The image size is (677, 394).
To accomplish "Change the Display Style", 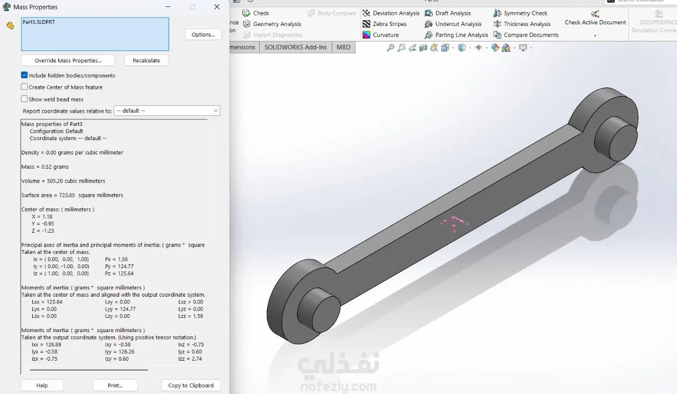I will (x=462, y=48).
